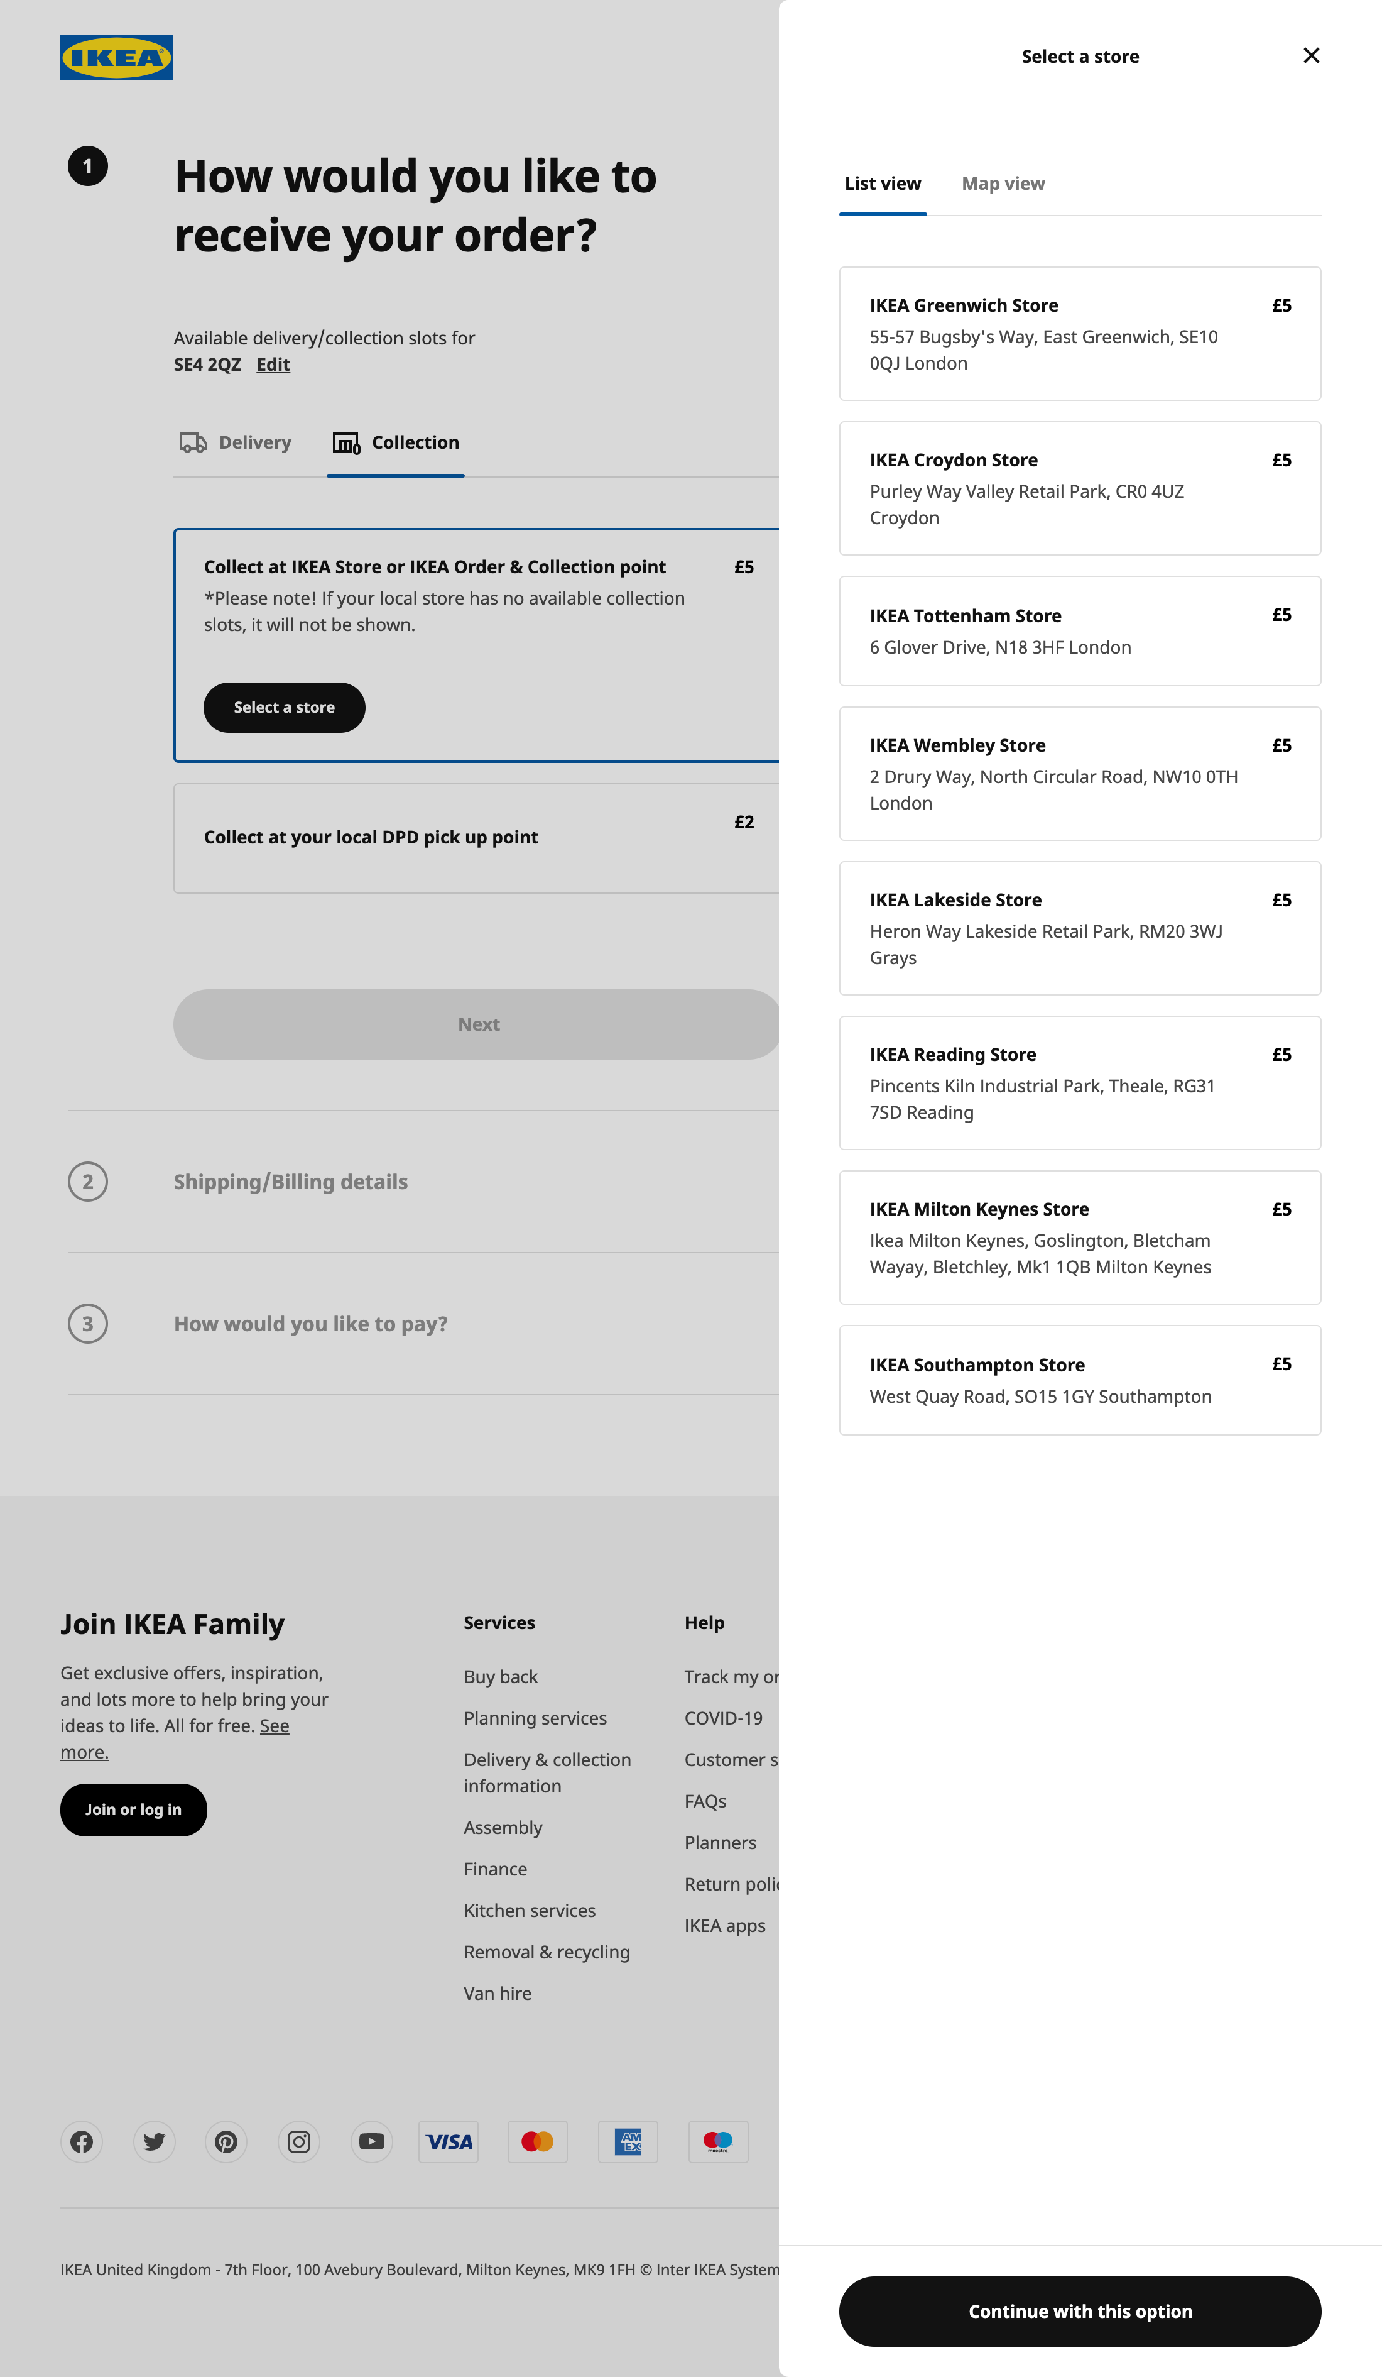Pick IKEA Wembley Store option
The width and height of the screenshot is (1382, 2377).
point(1079,774)
